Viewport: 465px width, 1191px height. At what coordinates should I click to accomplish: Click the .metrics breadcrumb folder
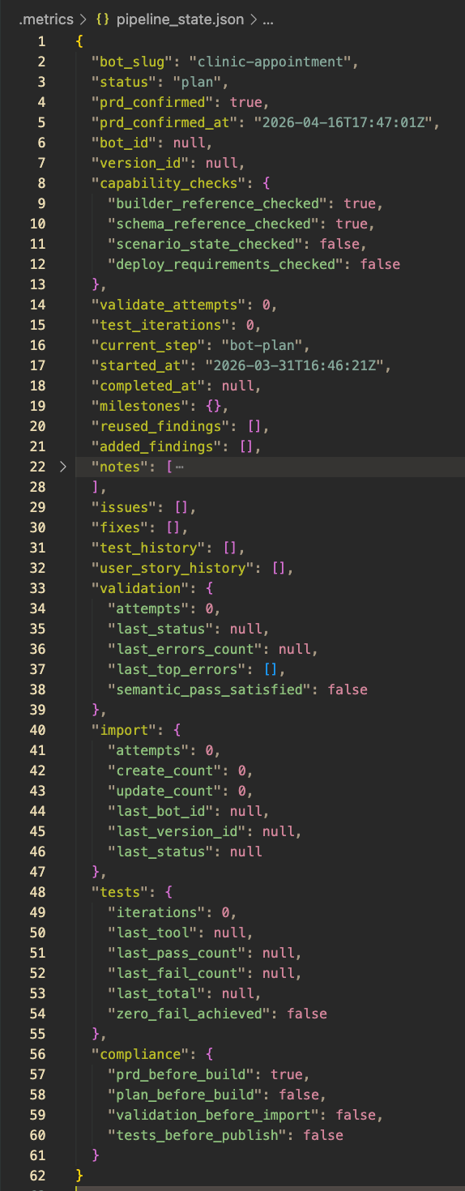point(45,19)
